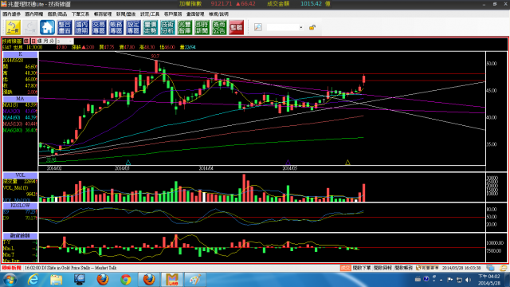Select the 整合畫面 toolbar button
This screenshot has width=510, height=287.
[65, 27]
